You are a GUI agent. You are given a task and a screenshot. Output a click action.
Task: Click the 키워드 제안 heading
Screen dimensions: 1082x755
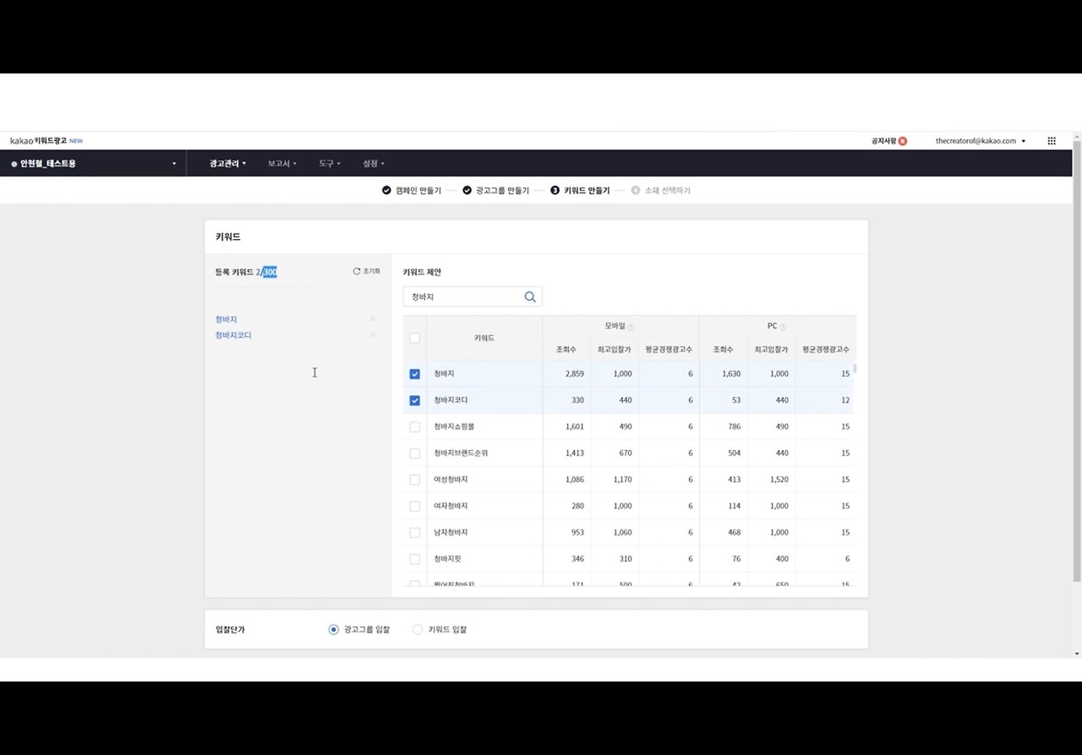(x=422, y=272)
